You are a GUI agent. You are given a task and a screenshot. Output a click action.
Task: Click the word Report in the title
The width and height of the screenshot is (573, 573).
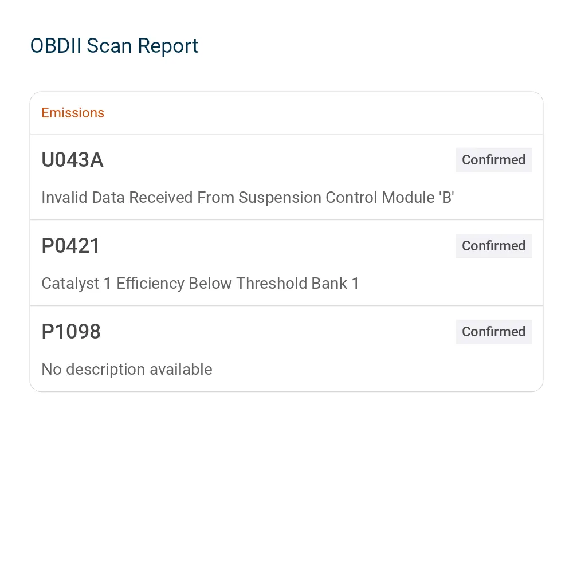click(168, 47)
